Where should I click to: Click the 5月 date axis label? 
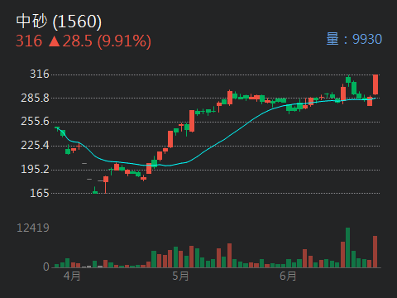click(x=180, y=276)
